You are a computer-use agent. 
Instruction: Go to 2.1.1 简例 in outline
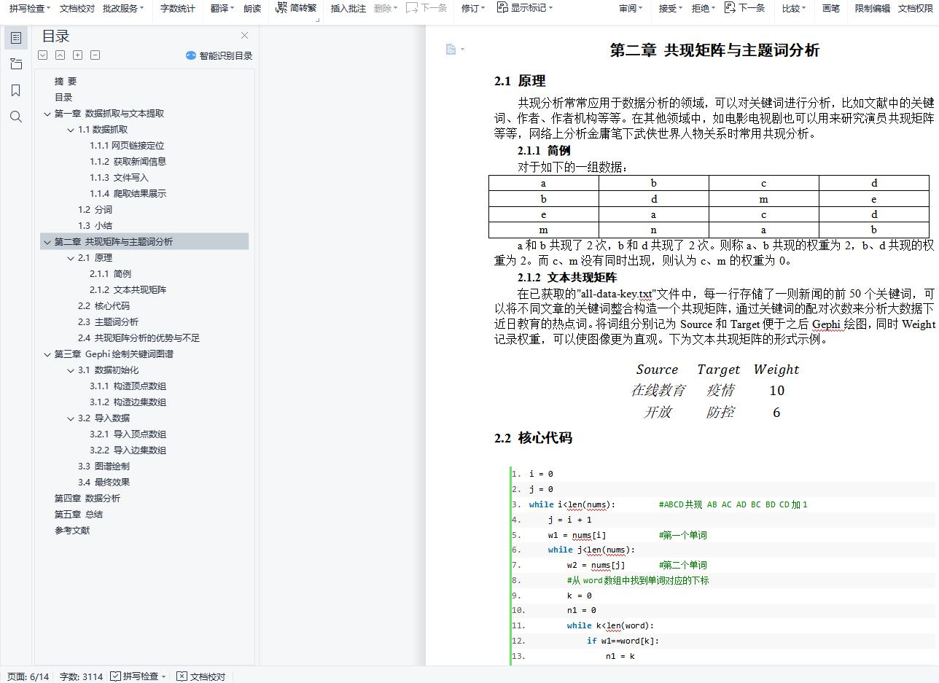click(111, 274)
